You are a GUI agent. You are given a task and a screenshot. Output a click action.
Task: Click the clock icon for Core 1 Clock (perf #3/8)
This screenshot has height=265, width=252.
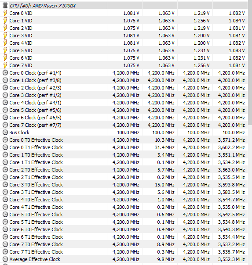coord(5,80)
